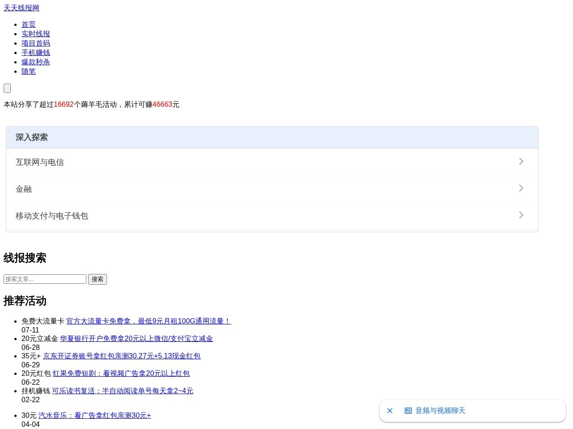Open the 随笔 navigation link
This screenshot has width=573, height=429.
point(29,71)
